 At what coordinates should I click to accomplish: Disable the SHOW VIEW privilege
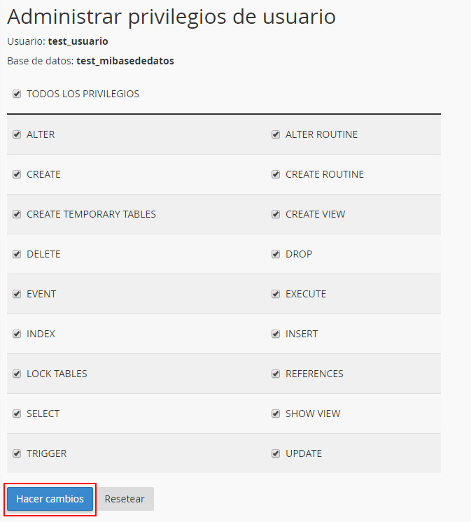[x=276, y=414]
